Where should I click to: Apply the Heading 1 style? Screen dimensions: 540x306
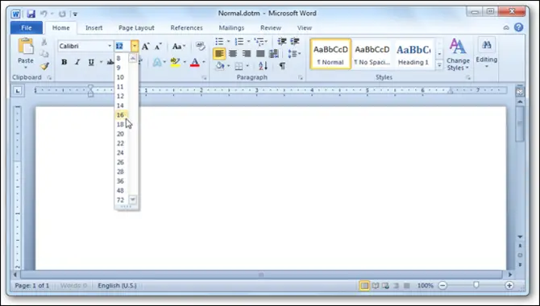coord(413,54)
